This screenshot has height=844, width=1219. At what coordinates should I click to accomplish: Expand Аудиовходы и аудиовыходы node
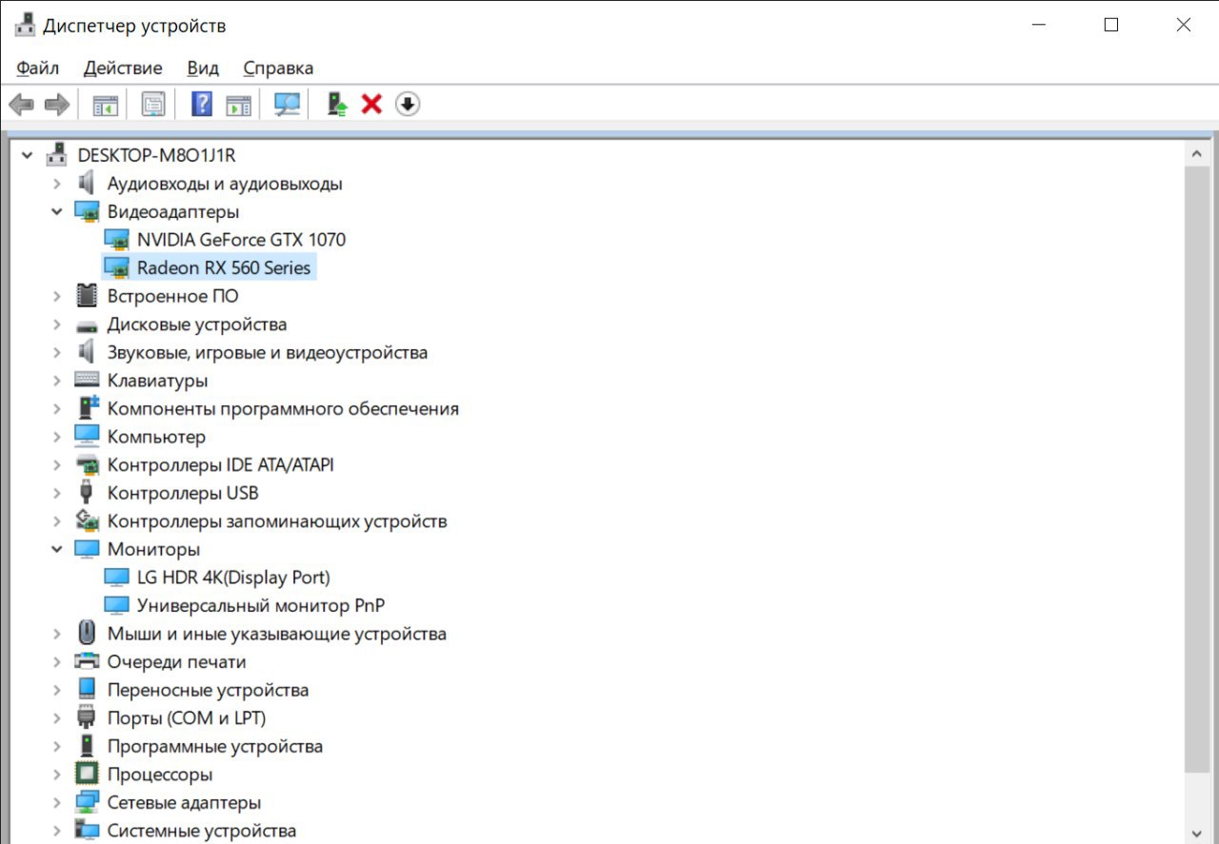pos(57,184)
